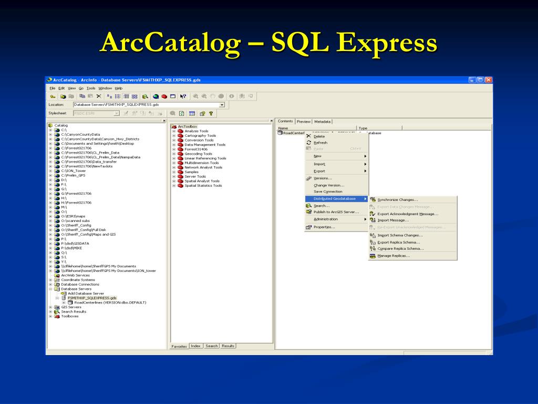
Task: Open the Tools menu
Action: [90, 88]
